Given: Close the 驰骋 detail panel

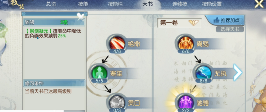Looking at the screenshot, I should [x=81, y=16].
